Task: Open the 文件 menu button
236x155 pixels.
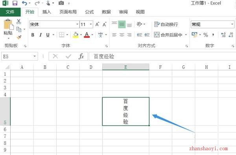Action: click(x=10, y=12)
